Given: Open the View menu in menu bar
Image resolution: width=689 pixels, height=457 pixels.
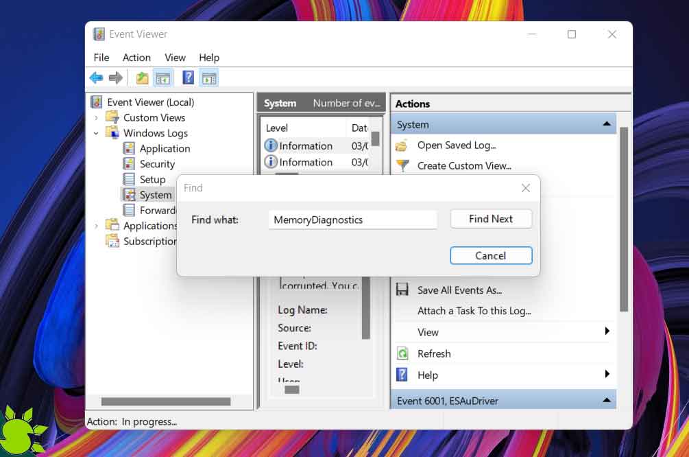Looking at the screenshot, I should click(175, 58).
